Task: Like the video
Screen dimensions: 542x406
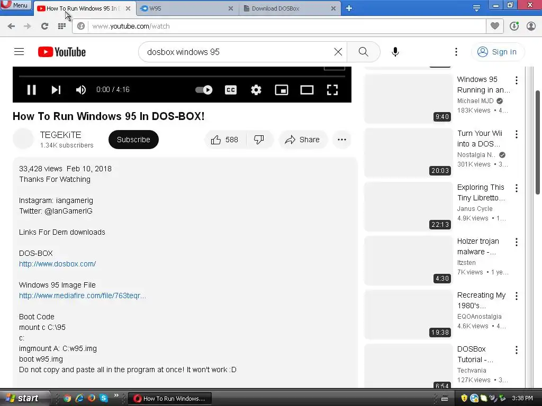Action: point(225,140)
